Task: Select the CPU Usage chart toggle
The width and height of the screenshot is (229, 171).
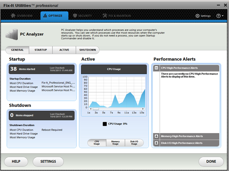Action: click(x=97, y=143)
